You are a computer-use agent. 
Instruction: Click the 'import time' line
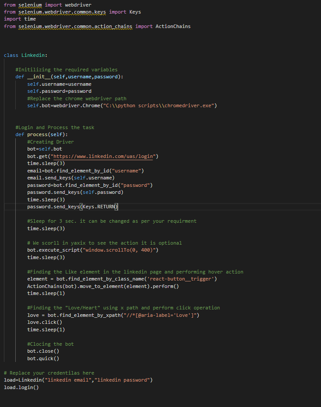[20, 19]
